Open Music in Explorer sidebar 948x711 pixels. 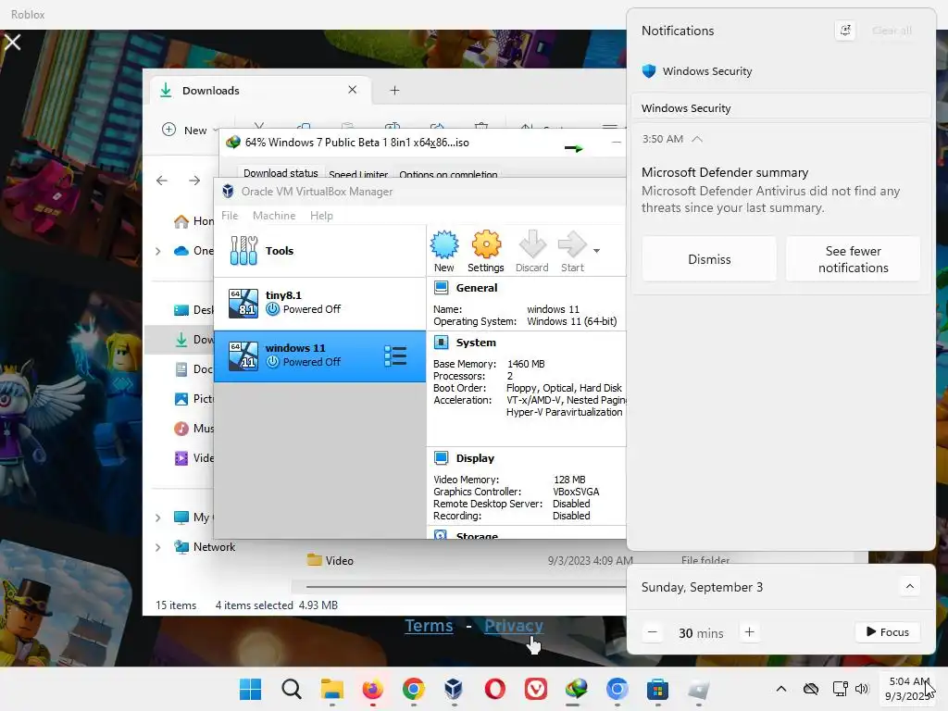coord(193,429)
